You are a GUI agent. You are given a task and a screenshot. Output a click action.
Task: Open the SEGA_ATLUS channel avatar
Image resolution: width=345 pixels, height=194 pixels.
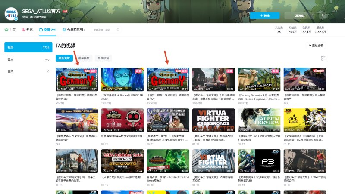(11, 14)
